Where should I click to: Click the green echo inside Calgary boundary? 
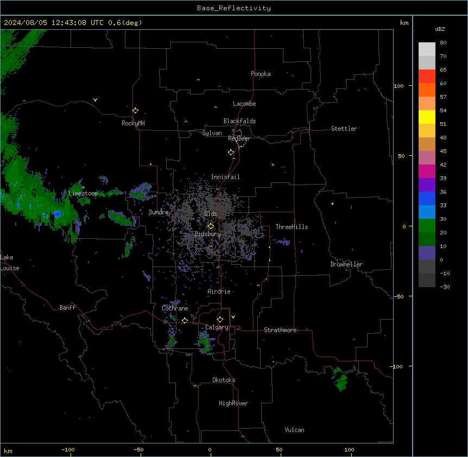click(205, 342)
